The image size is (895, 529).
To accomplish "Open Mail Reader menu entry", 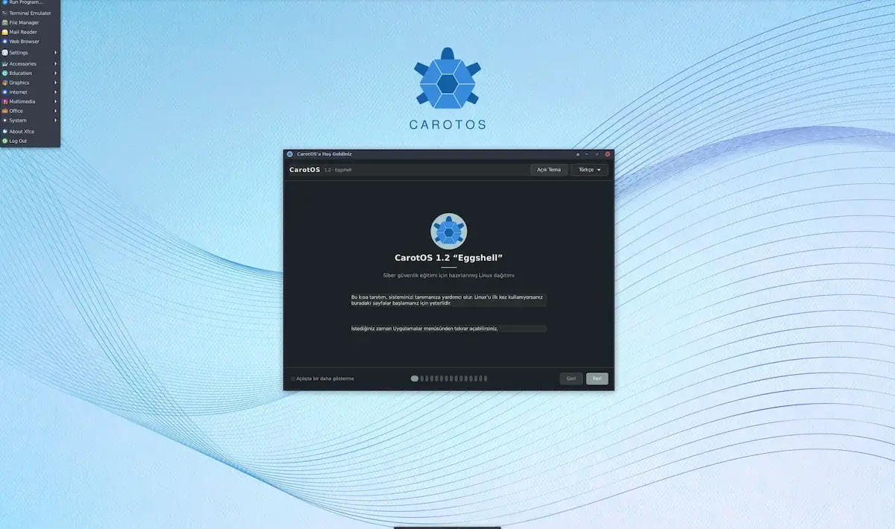I will click(30, 32).
